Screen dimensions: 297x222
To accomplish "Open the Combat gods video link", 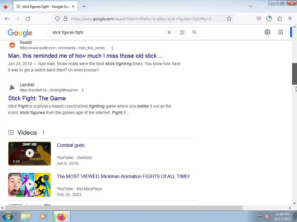I will point(71,145).
